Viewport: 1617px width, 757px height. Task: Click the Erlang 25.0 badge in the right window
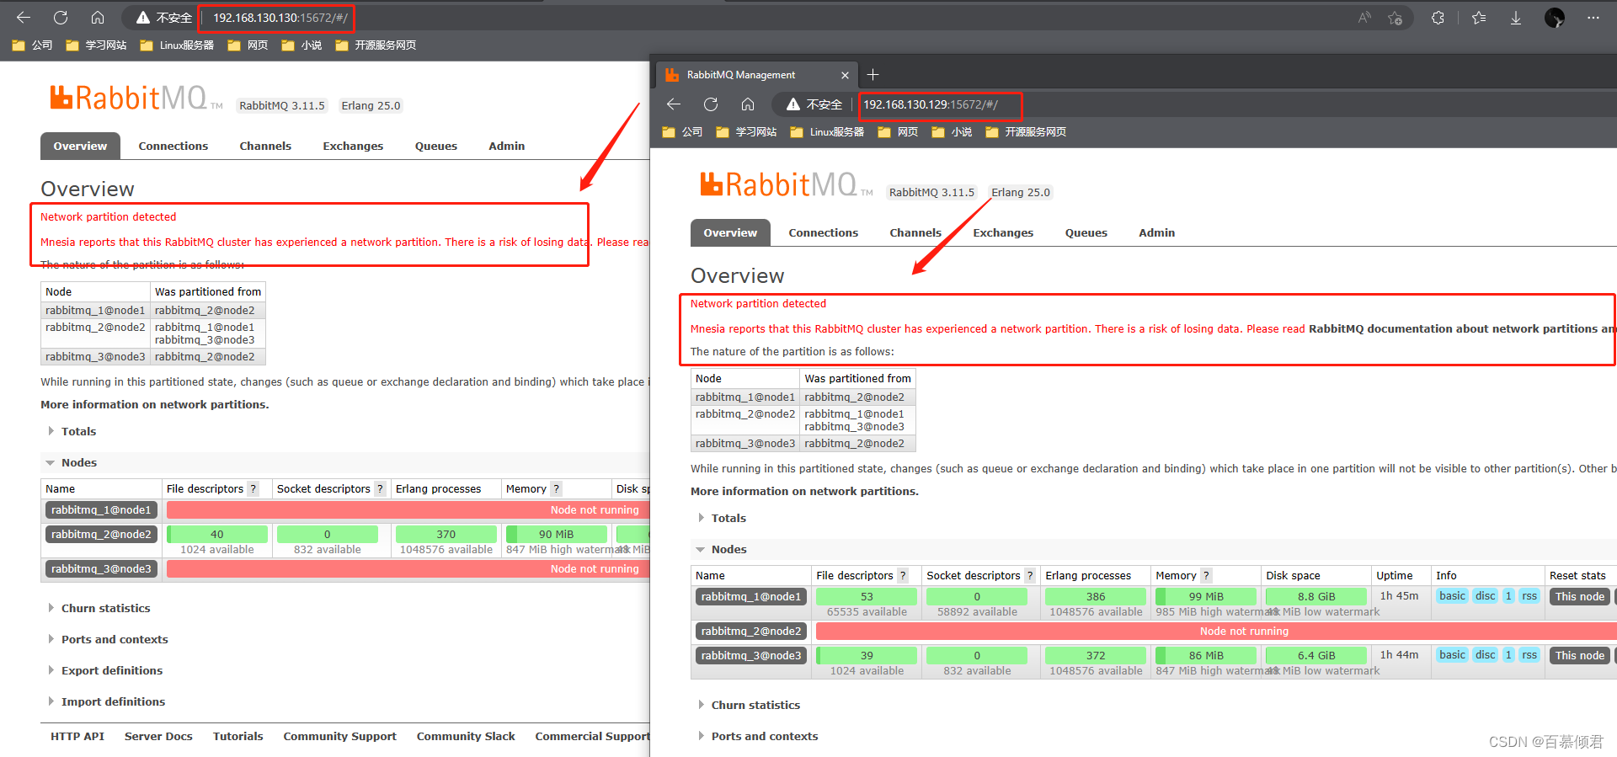(x=1021, y=193)
